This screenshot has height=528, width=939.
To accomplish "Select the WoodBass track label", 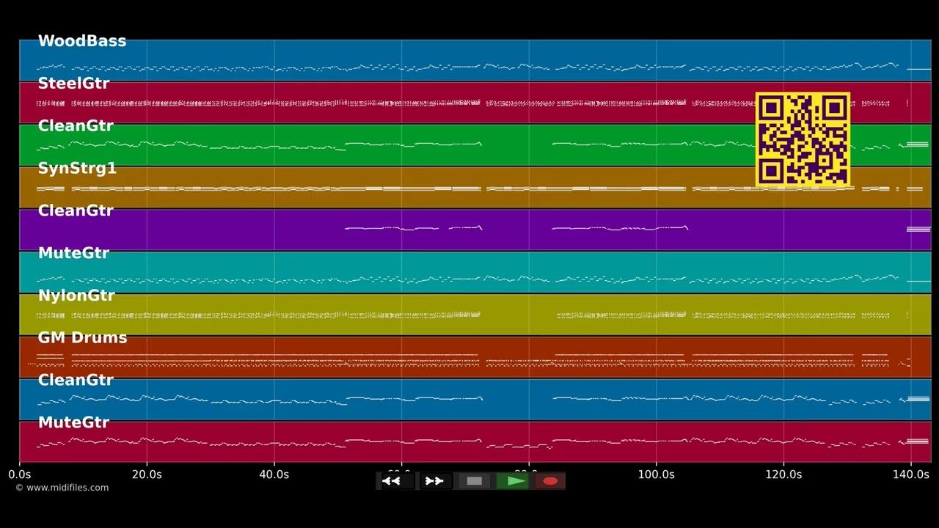I will click(82, 41).
